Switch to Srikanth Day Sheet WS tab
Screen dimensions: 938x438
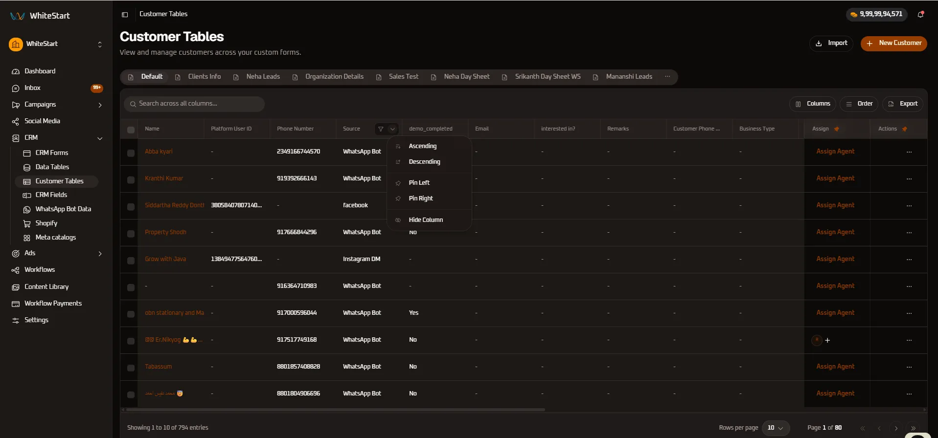click(542, 77)
